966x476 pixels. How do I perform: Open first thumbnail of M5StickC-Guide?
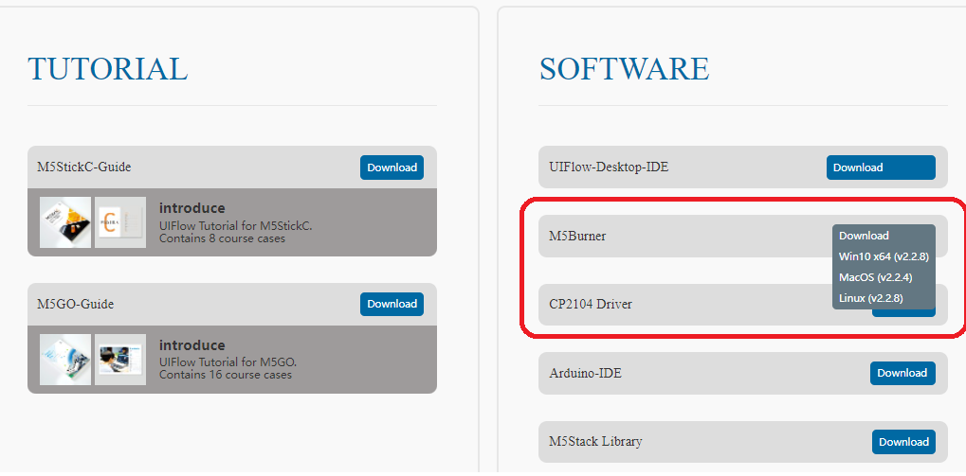click(x=65, y=222)
